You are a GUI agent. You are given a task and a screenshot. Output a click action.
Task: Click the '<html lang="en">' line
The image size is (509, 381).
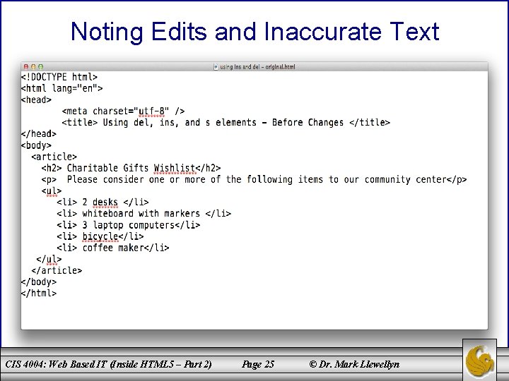click(x=62, y=88)
